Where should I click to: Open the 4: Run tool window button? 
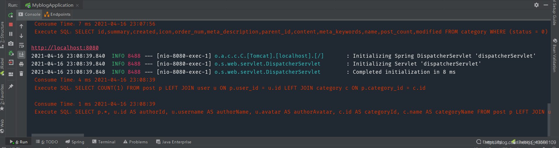pyautogui.click(x=18, y=142)
